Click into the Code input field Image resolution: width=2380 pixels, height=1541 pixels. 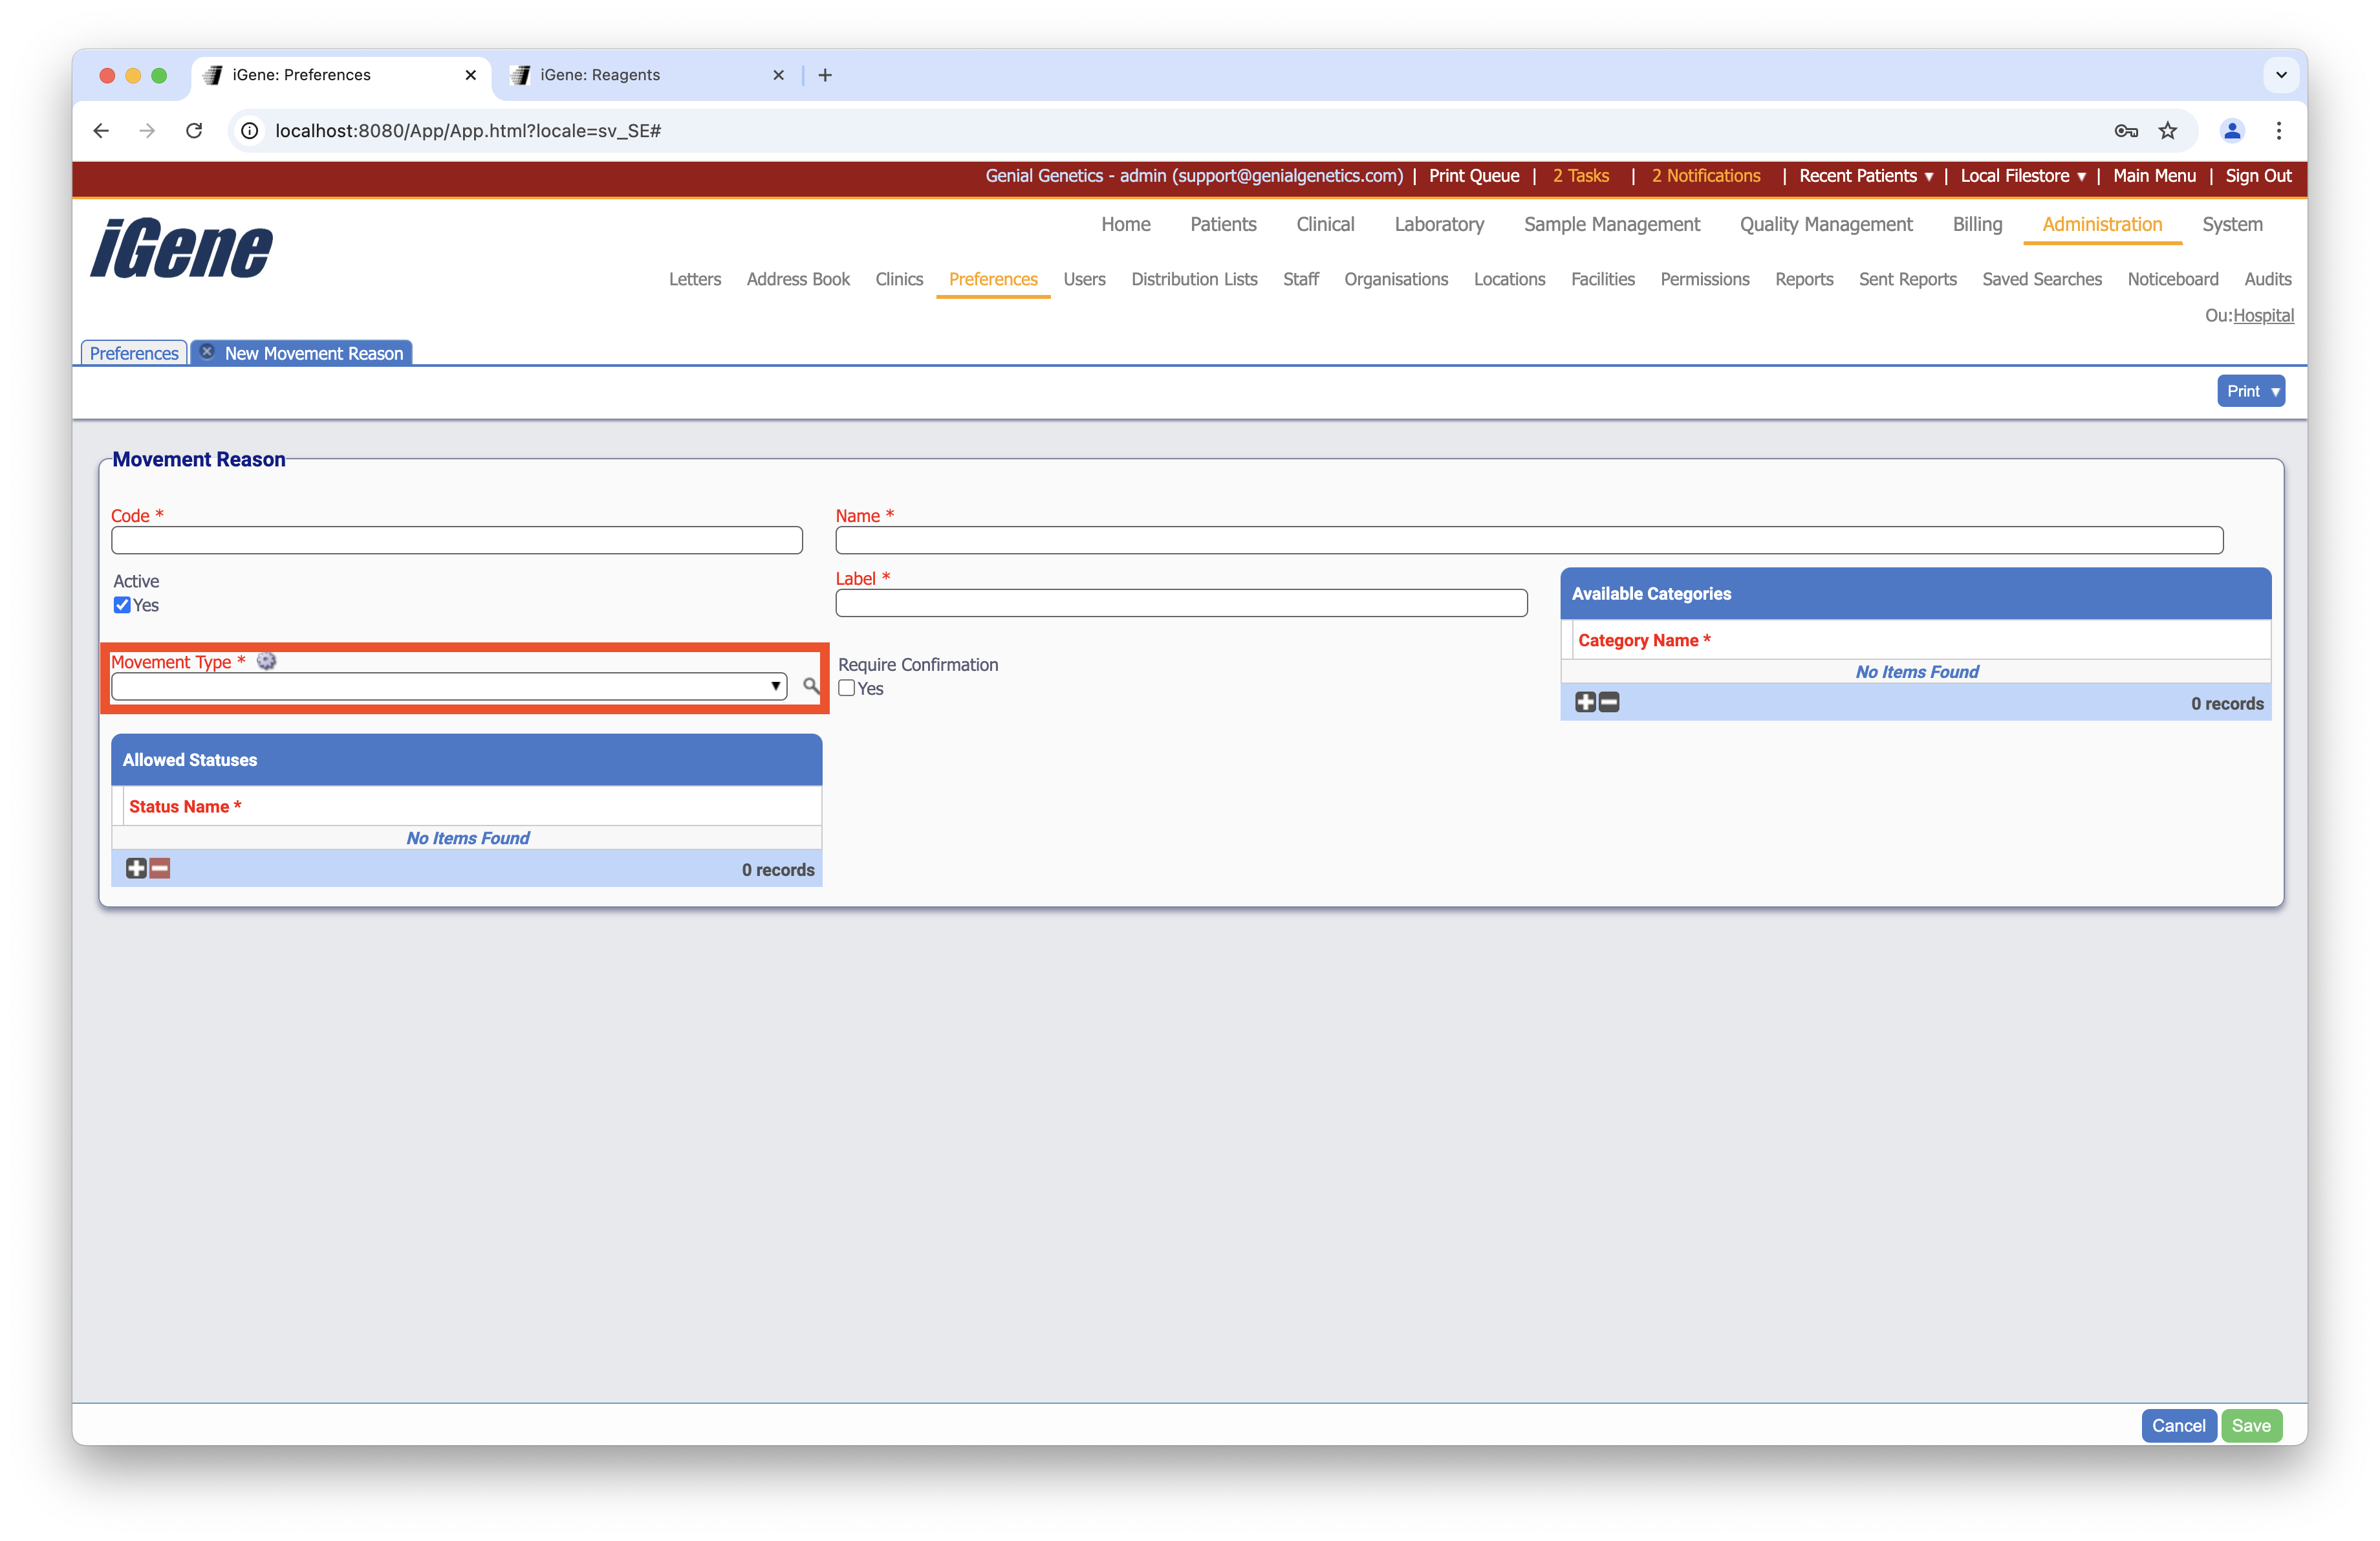point(457,540)
